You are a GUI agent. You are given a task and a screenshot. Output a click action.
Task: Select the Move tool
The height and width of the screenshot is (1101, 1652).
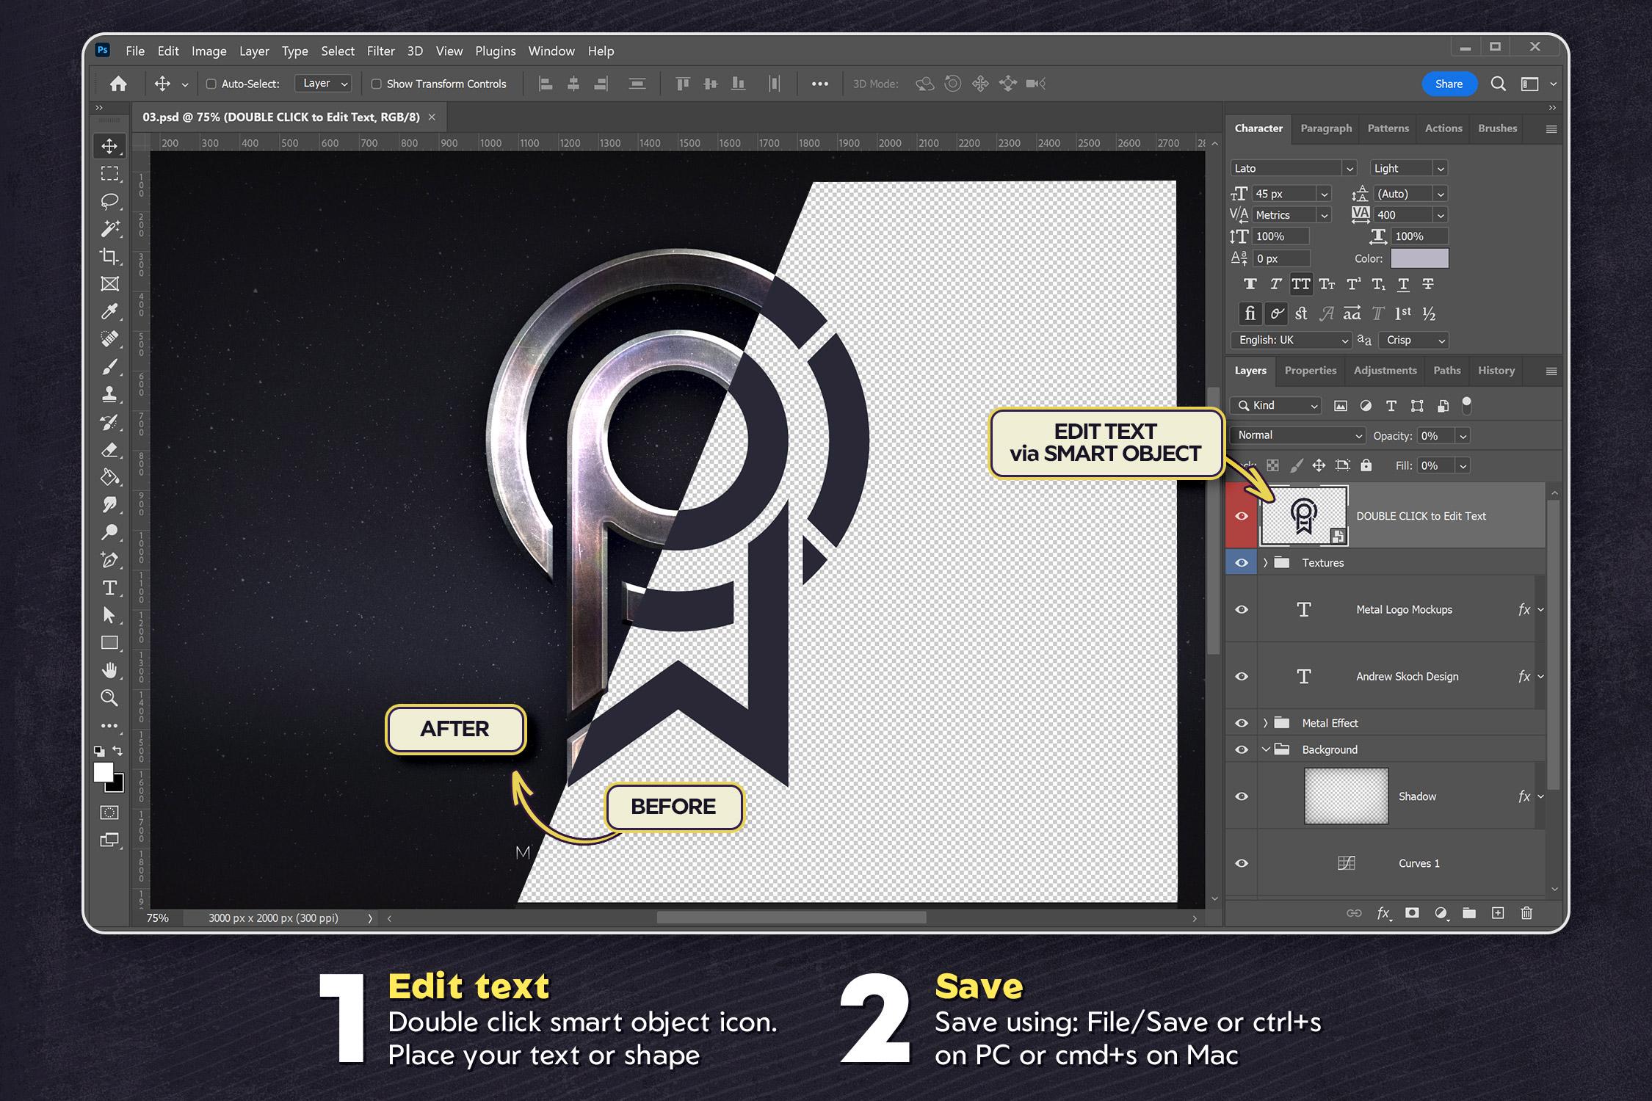[x=110, y=146]
